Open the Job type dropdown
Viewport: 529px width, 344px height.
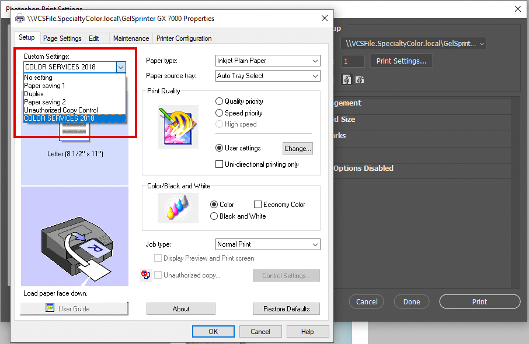pos(267,244)
